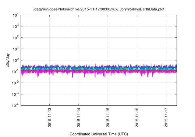Screen dimensions: 195x137
Task: Click the 10^4 y-axis label
Action: coord(16,15)
